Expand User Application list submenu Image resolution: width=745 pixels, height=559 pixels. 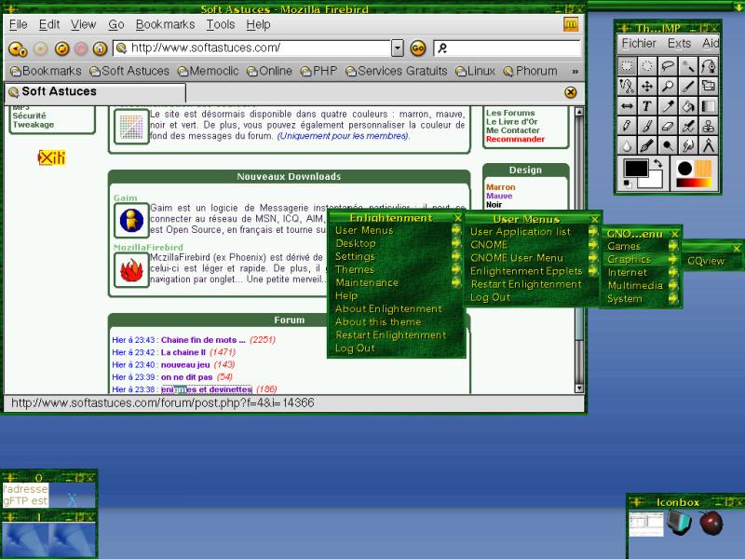592,231
